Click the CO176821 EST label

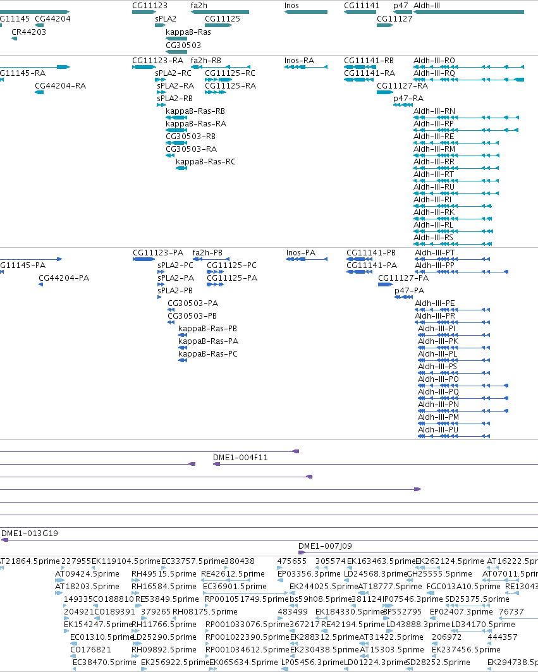90,650
